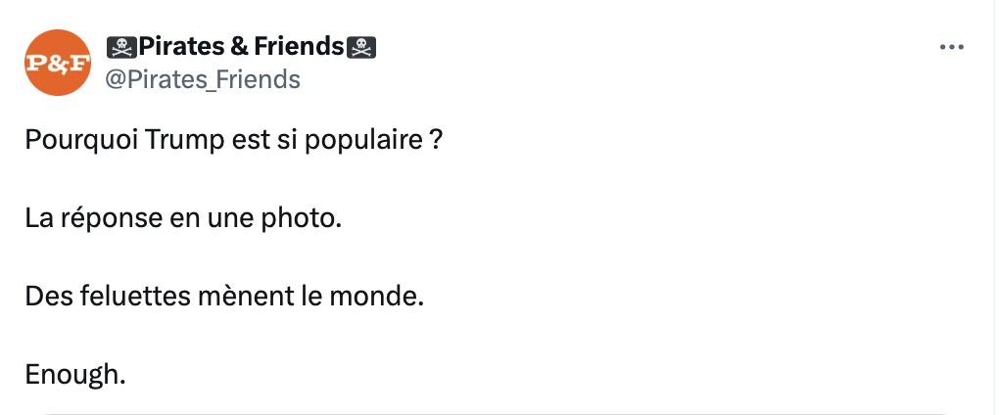Click the word "populaire" in the tweet

363,140
